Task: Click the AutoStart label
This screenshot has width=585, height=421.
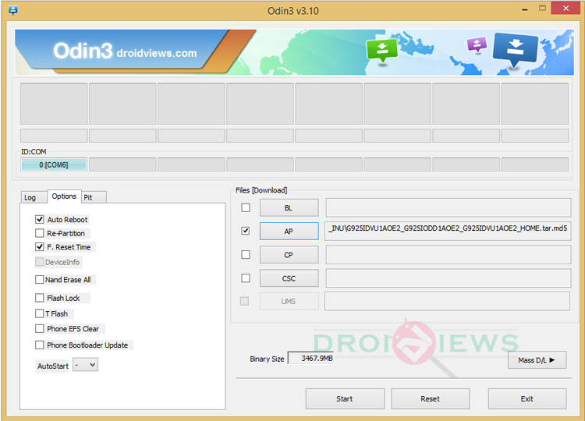Action: click(x=53, y=366)
